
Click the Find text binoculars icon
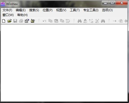click(x=79, y=21)
